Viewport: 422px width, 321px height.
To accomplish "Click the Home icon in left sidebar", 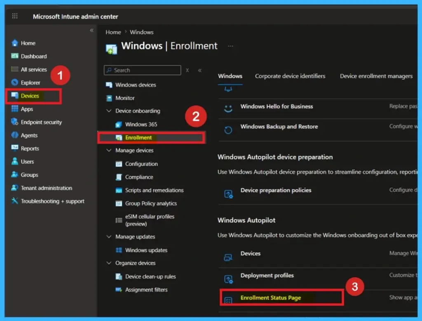I will pos(15,43).
